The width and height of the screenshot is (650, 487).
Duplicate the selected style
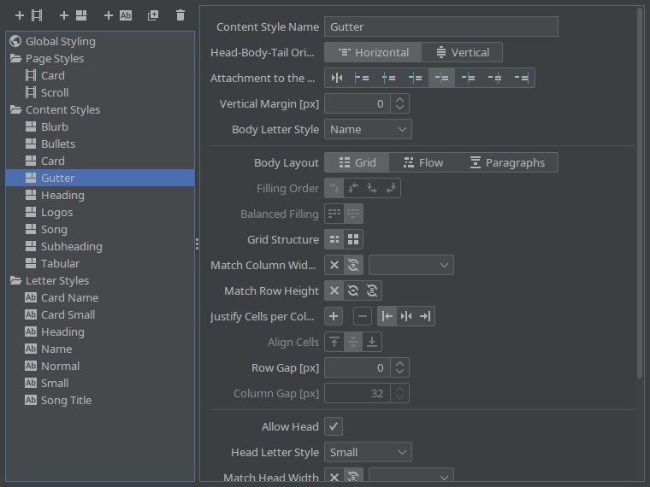(153, 15)
